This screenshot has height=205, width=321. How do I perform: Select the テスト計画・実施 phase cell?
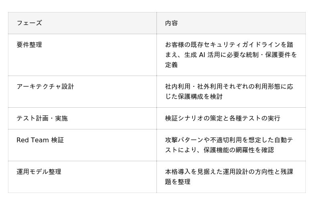(x=42, y=118)
